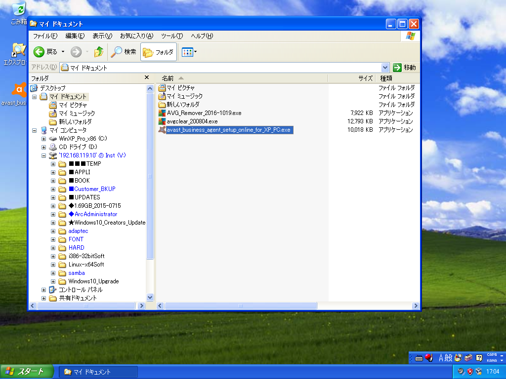Open the Views icon dropdown
Image resolution: width=506 pixels, height=379 pixels.
point(189,51)
